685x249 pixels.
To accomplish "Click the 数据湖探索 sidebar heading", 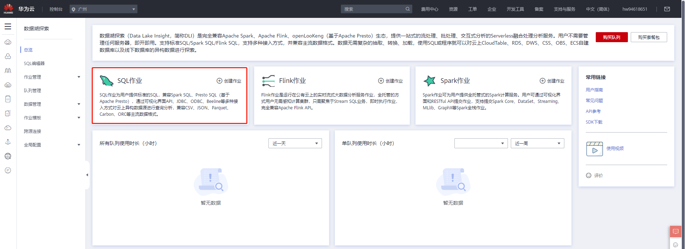I will point(36,29).
